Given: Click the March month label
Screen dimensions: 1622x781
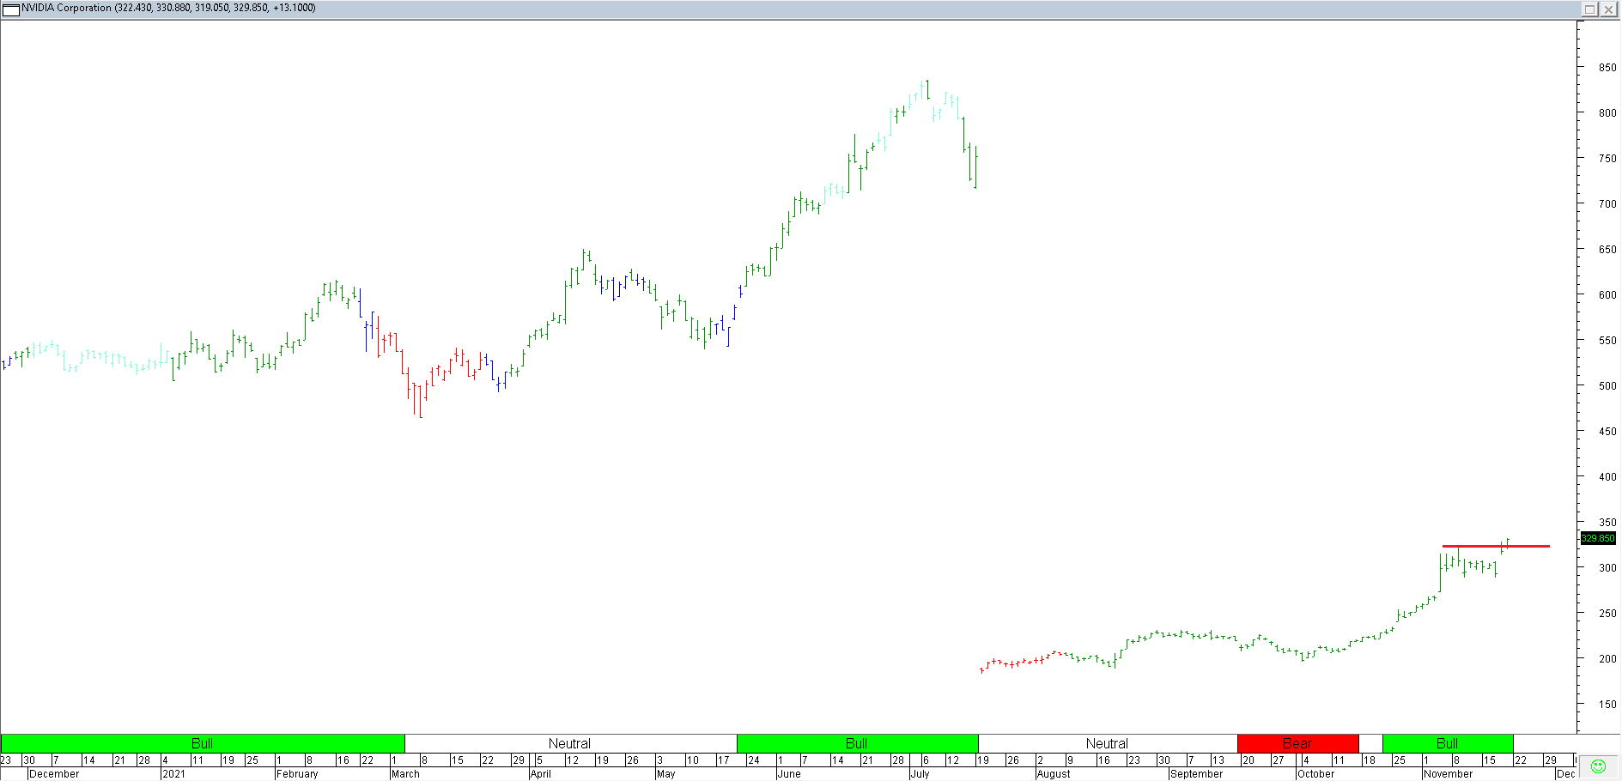Looking at the screenshot, I should point(405,774).
